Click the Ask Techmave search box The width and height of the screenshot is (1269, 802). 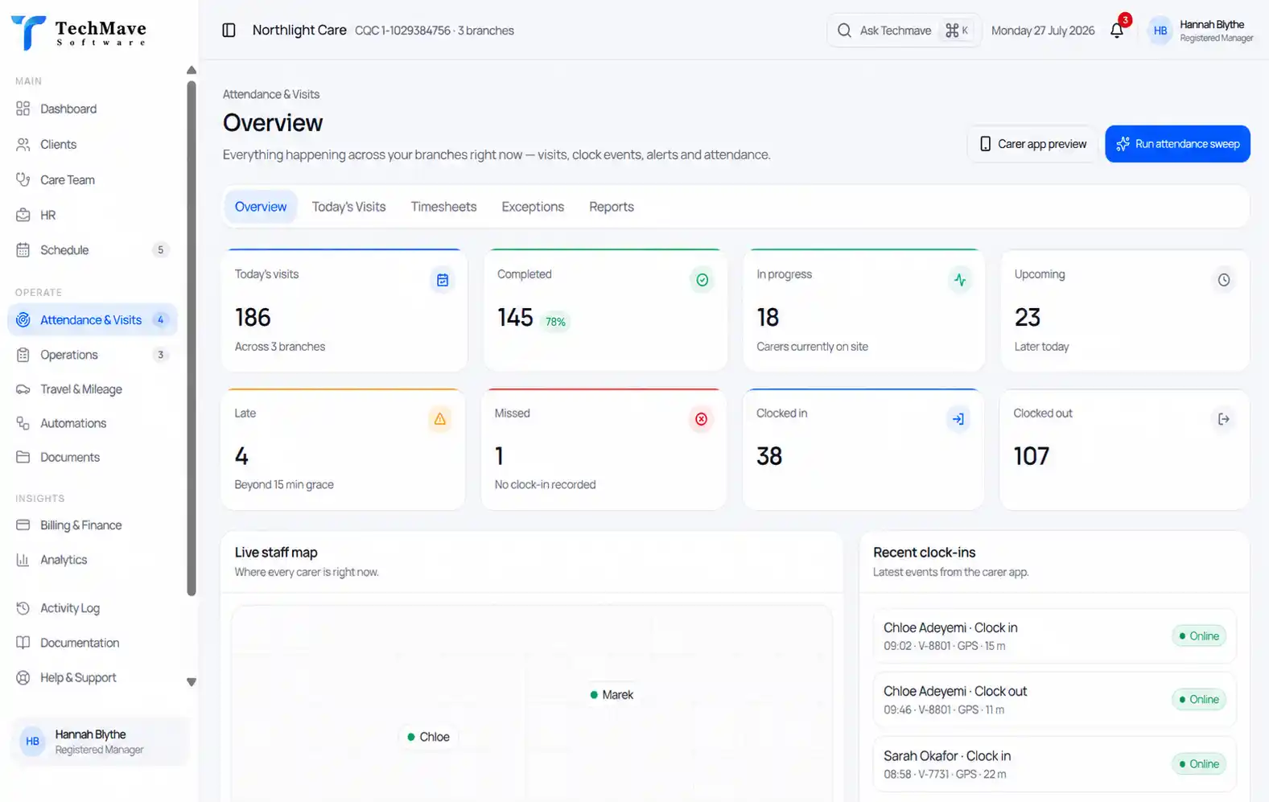[x=904, y=31]
